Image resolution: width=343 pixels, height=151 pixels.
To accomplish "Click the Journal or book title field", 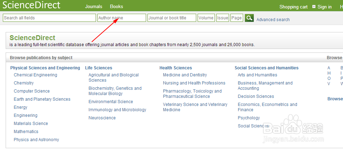I will 171,18.
